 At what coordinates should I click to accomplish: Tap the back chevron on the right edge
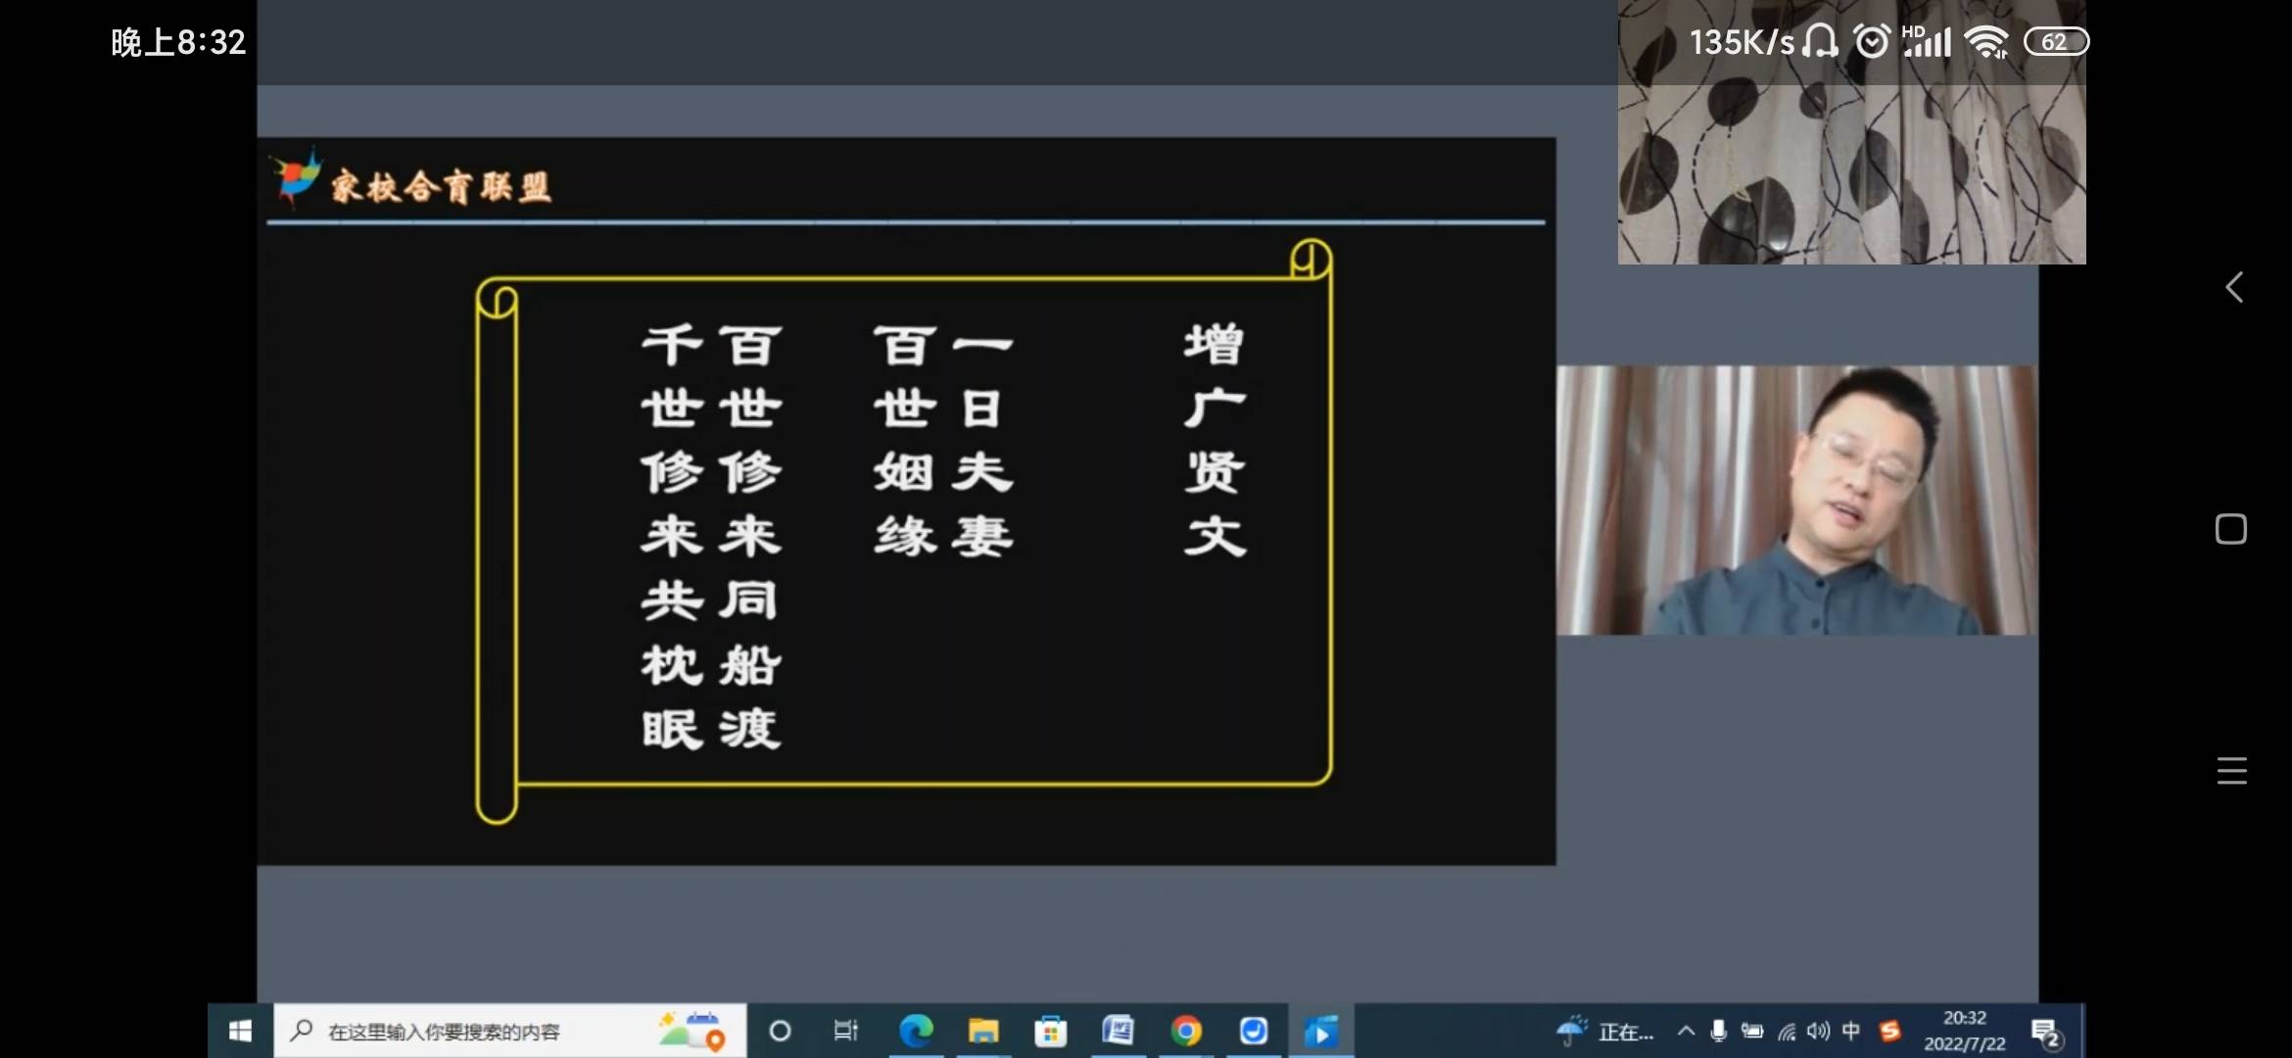[x=2234, y=287]
